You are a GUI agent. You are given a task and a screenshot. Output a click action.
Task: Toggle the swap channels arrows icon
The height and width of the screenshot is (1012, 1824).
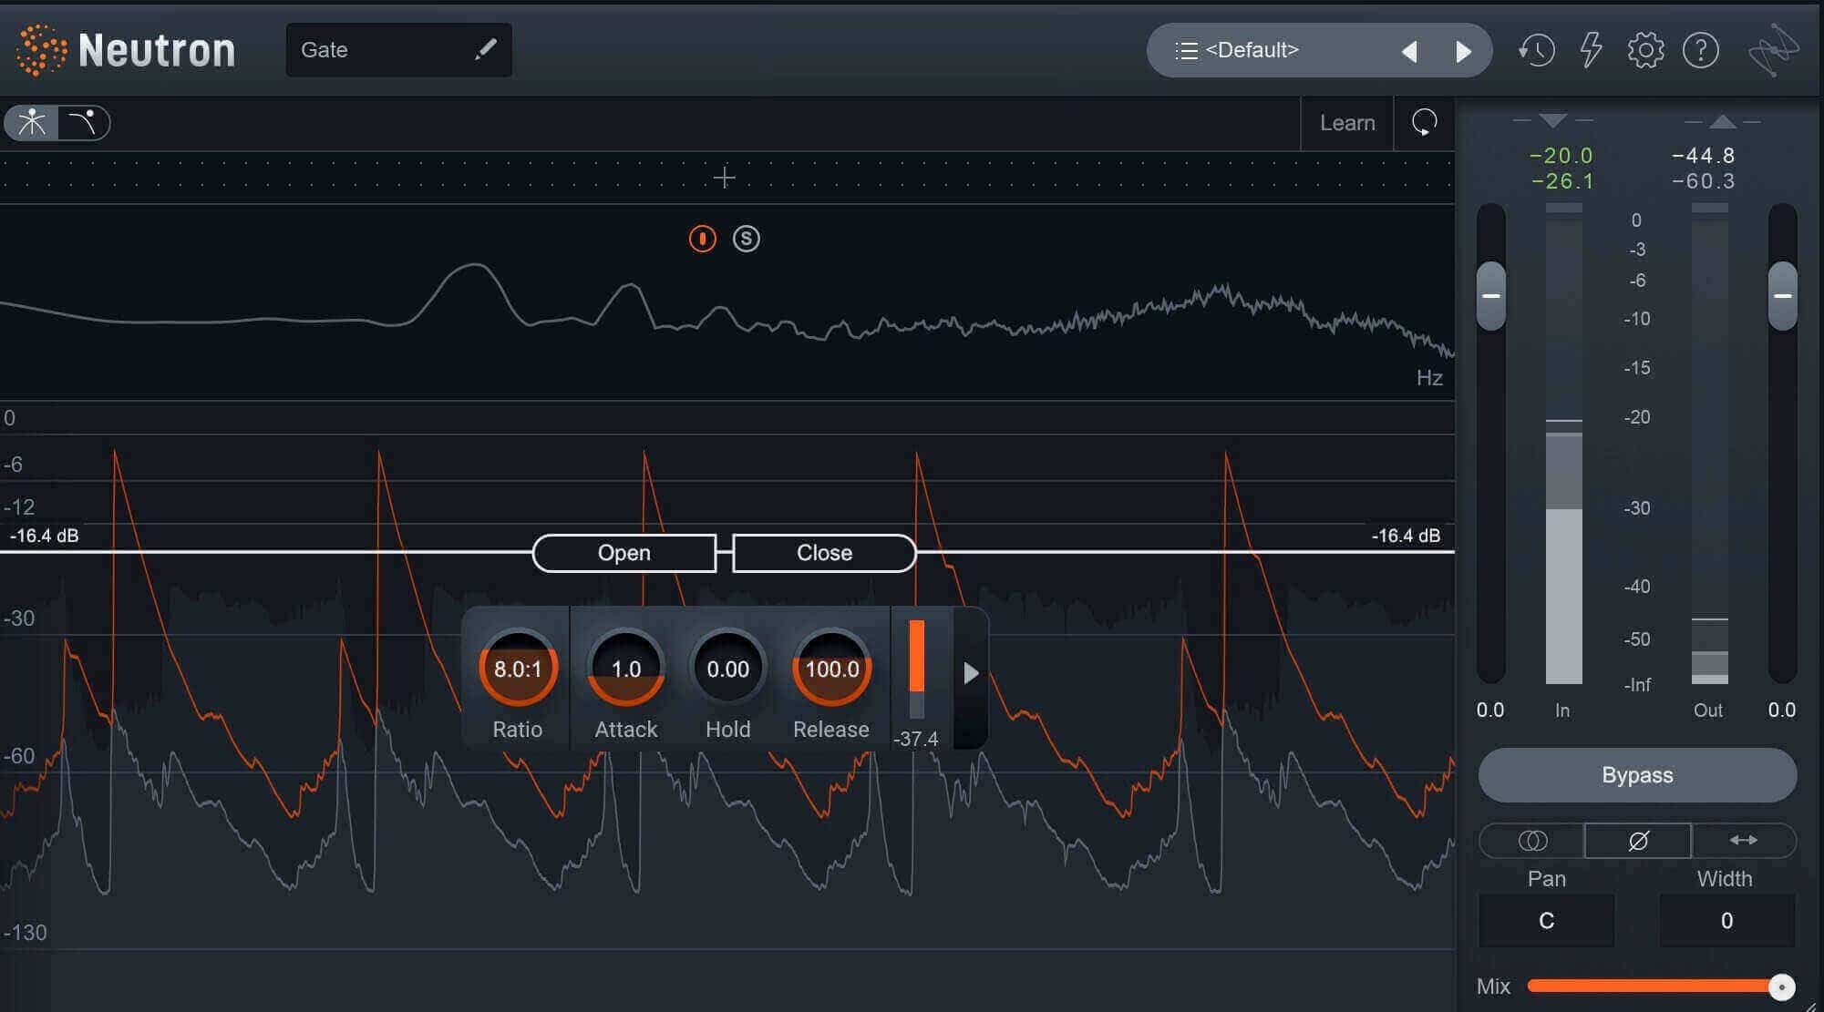point(1743,841)
